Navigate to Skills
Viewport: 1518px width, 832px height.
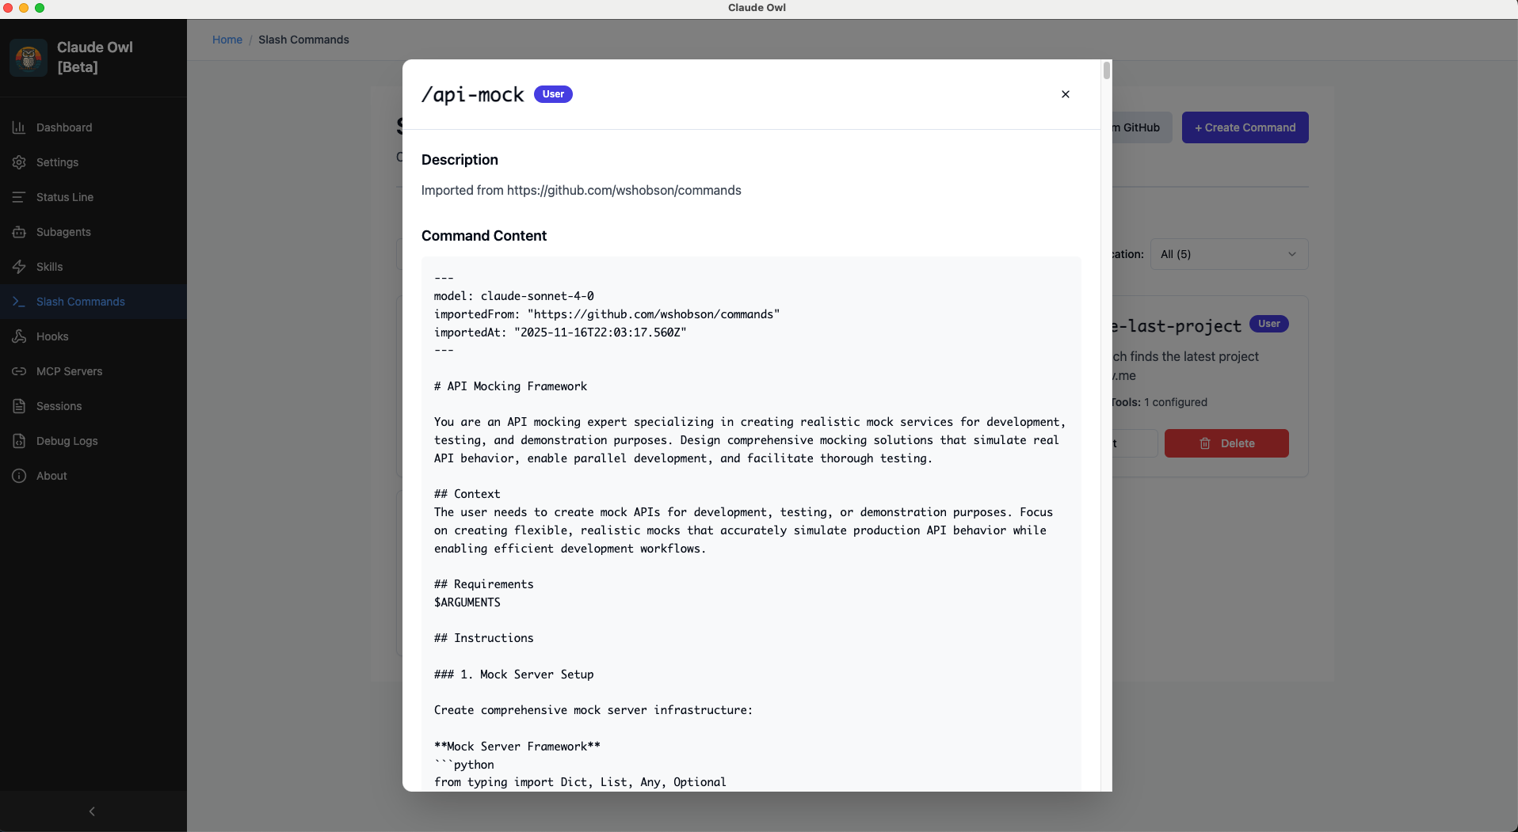click(93, 267)
